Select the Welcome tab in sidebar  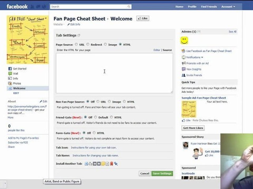click(28, 88)
